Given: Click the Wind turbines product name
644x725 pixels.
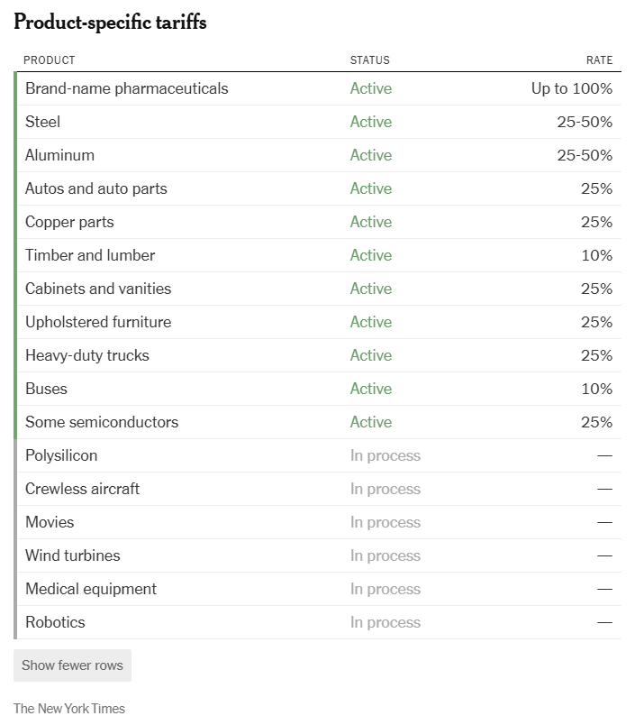Looking at the screenshot, I should 73,555.
